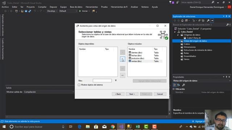The image size is (232, 130).
Task: Click the filter funnel icon next to Filtro
Action: (x=116, y=81)
